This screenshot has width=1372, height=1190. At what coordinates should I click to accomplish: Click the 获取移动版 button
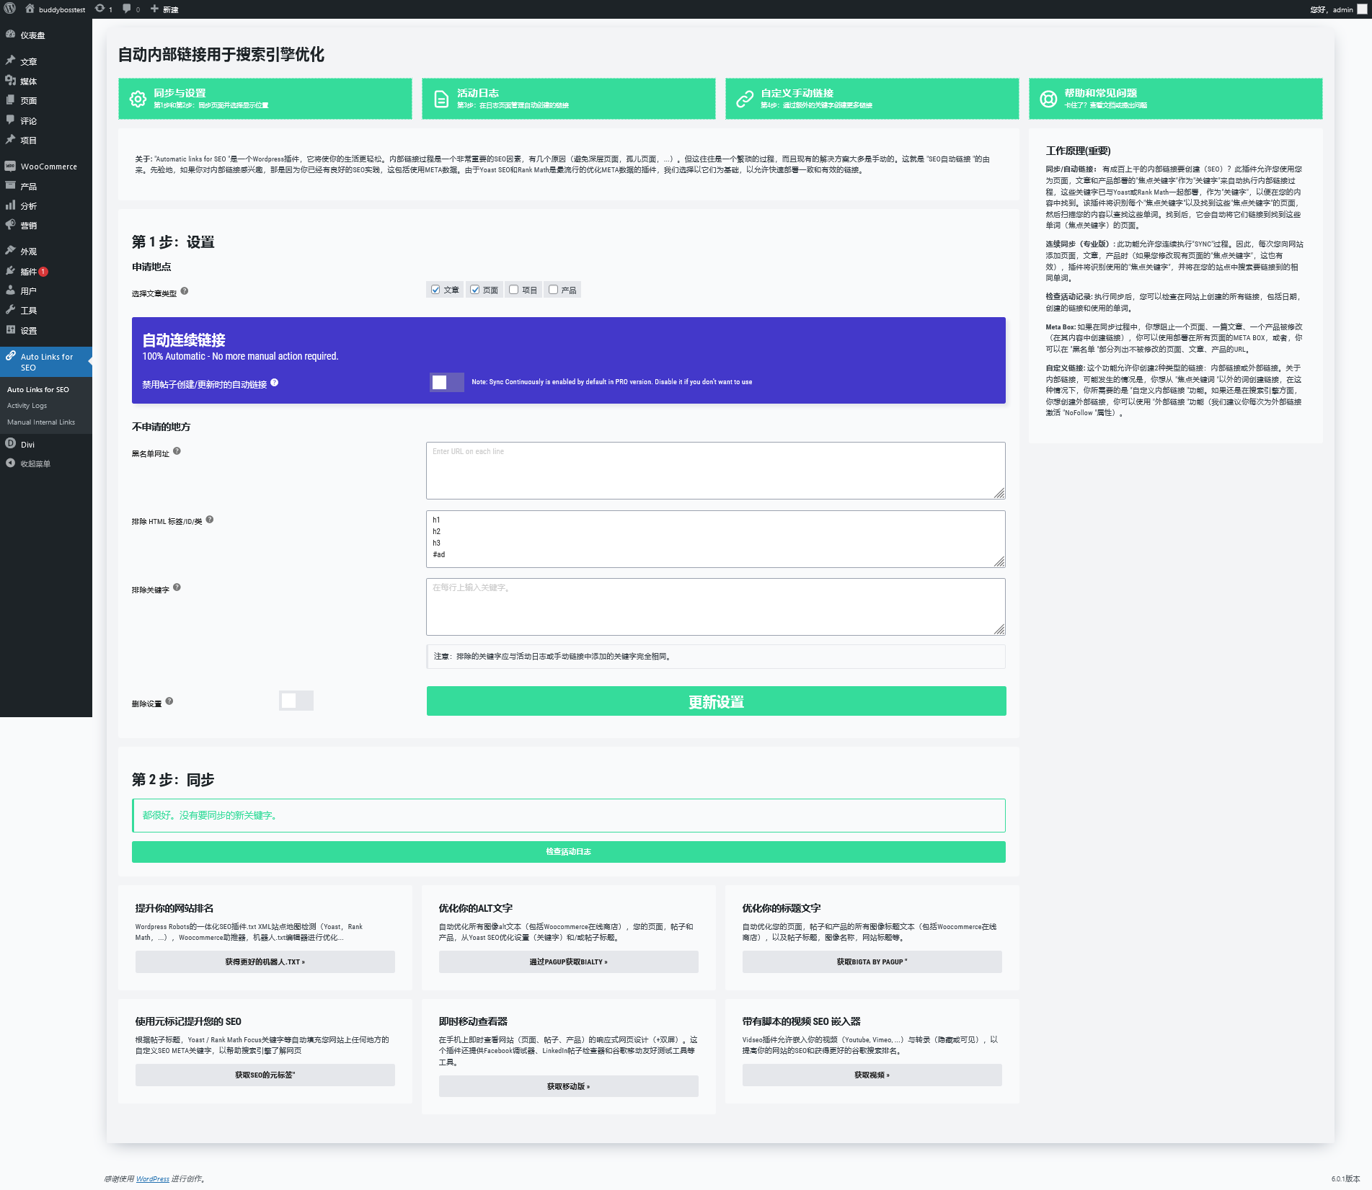569,1086
